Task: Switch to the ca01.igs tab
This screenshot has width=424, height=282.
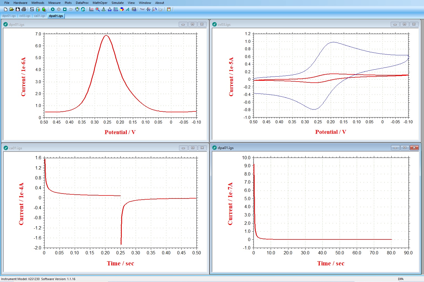Action: click(40, 16)
